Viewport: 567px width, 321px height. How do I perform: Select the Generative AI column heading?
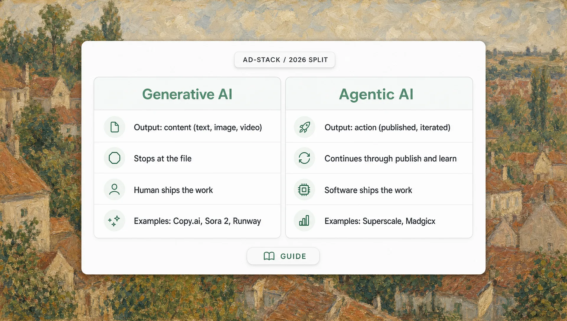coord(187,94)
